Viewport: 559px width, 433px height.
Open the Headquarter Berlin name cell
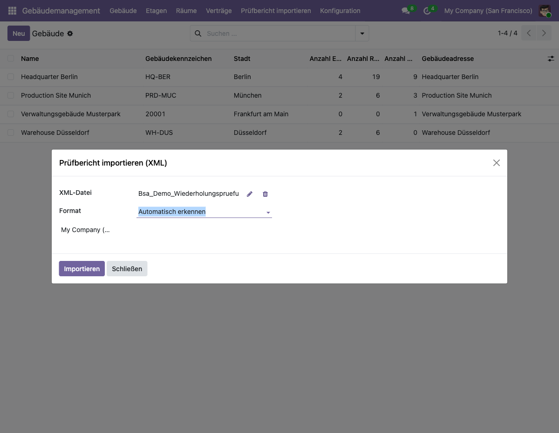point(49,77)
